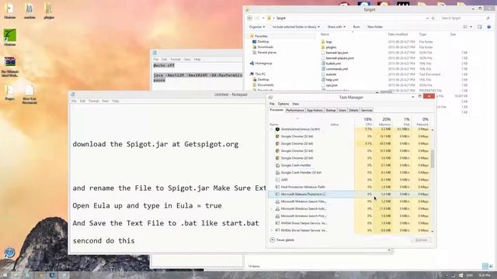The width and height of the screenshot is (497, 279).
Task: Open the WinRAR-style books desktop icon
Action: (10, 62)
